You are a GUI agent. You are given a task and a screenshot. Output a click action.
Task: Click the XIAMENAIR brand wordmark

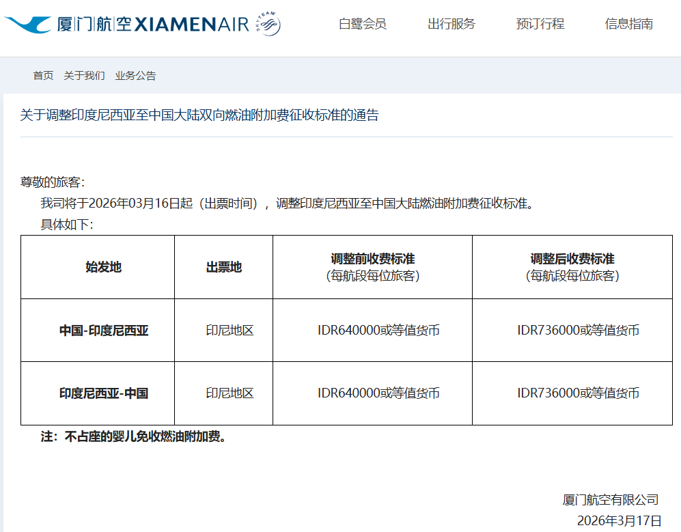193,25
